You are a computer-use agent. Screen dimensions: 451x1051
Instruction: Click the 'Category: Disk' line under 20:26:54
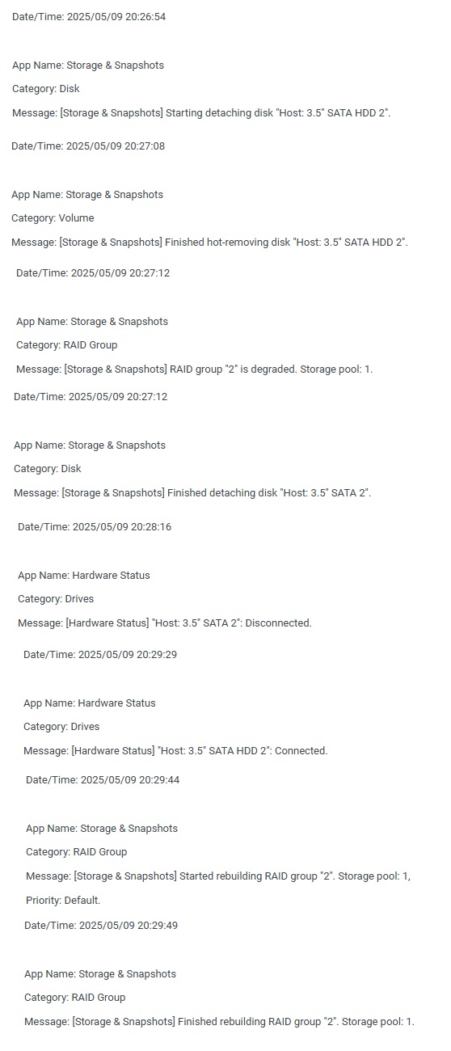point(46,89)
